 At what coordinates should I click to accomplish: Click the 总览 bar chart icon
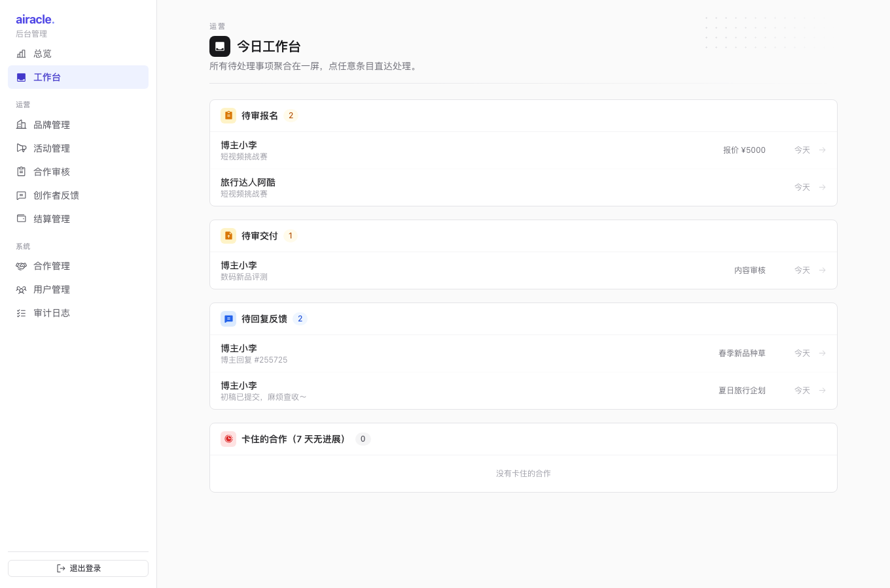coord(21,54)
